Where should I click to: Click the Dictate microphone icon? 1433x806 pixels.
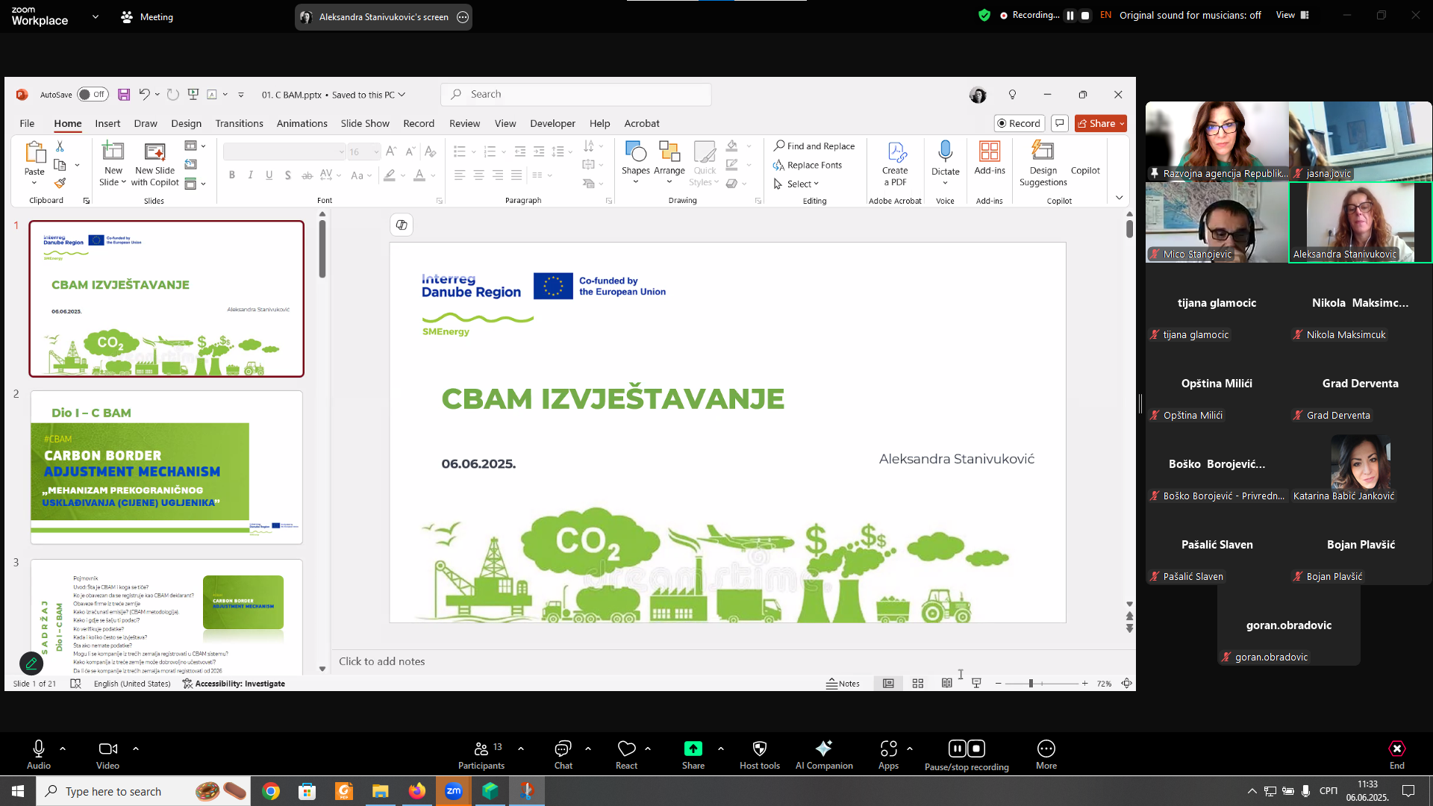pos(945,152)
